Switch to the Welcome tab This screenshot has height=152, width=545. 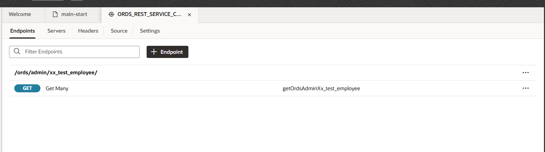tap(20, 15)
